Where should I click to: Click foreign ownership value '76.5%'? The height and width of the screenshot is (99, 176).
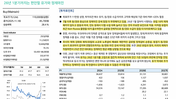[46, 48]
